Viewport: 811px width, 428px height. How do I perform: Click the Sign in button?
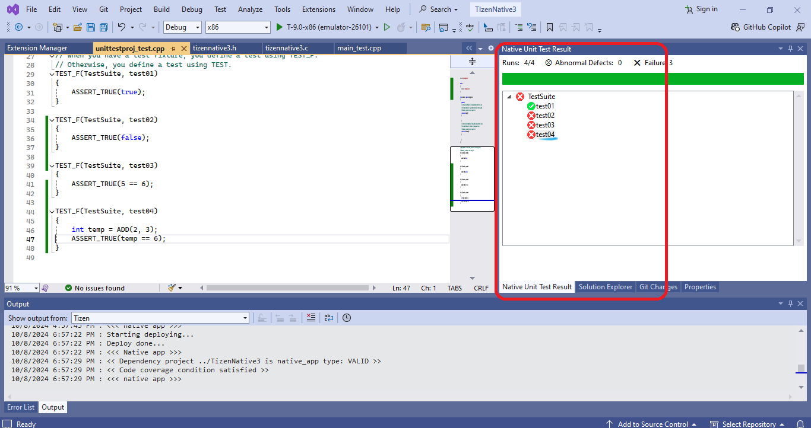click(701, 9)
